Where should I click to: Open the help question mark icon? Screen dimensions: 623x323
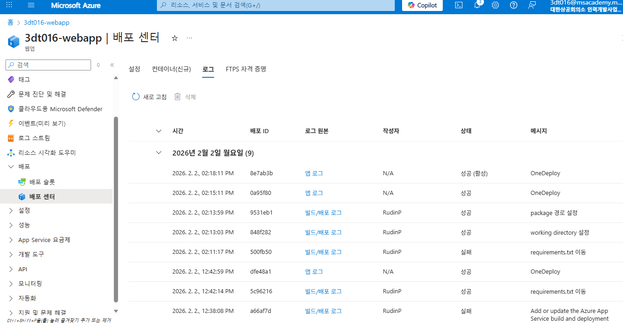514,5
